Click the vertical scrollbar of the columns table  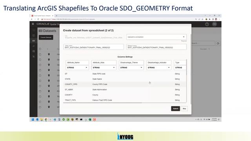click(x=186, y=67)
